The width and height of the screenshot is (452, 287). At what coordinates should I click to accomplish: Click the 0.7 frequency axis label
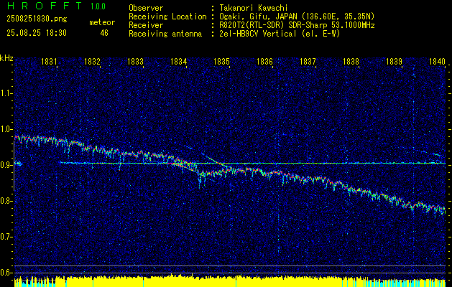coord(6,237)
